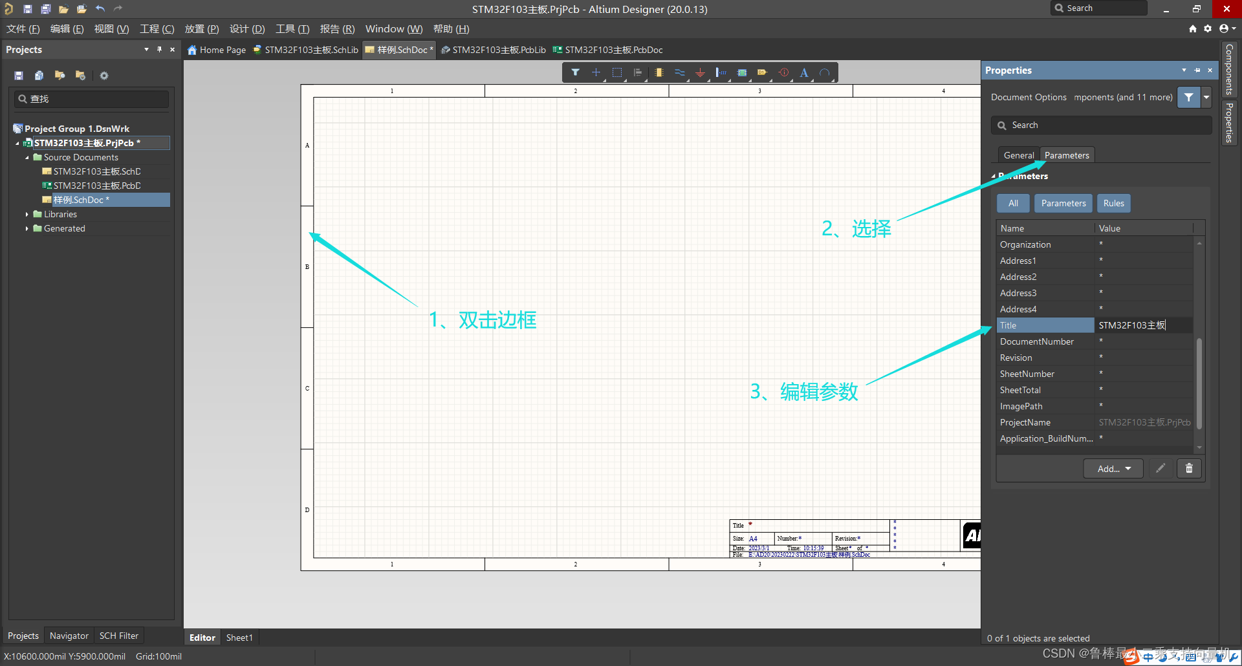
Task: Click the Editor tab at the bottom
Action: point(202,638)
